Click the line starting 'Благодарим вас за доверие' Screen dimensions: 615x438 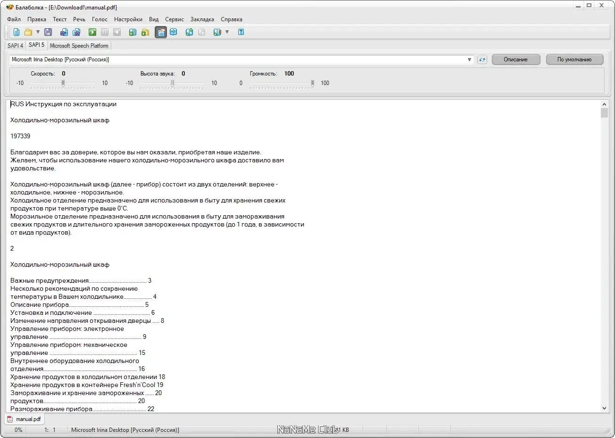coord(136,152)
